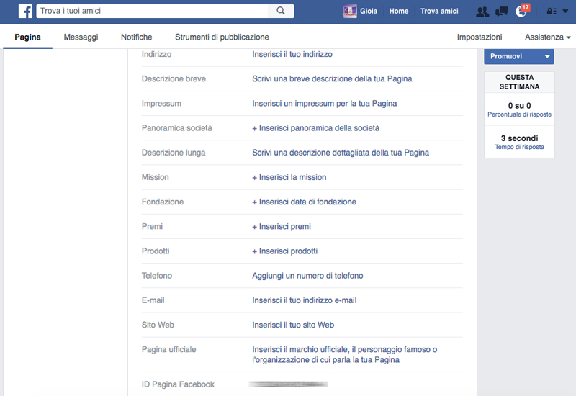The width and height of the screenshot is (576, 396).
Task: Click the Home link in top bar
Action: click(x=399, y=12)
